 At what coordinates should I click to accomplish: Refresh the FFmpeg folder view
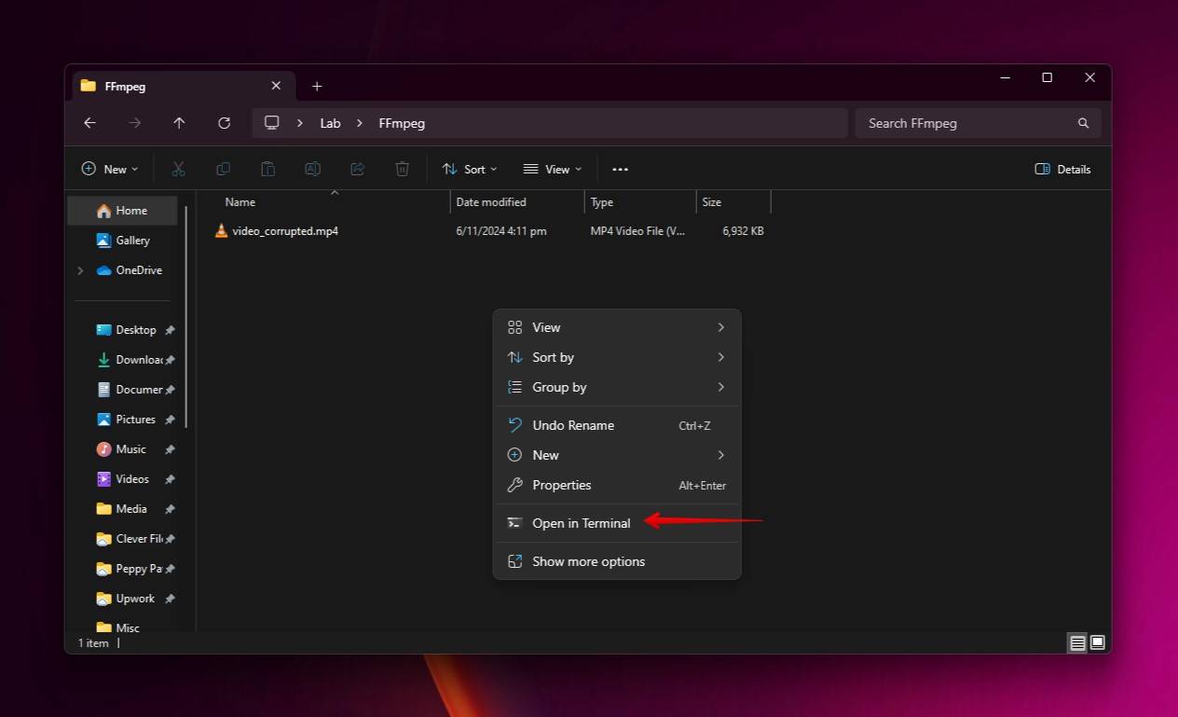pyautogui.click(x=224, y=123)
